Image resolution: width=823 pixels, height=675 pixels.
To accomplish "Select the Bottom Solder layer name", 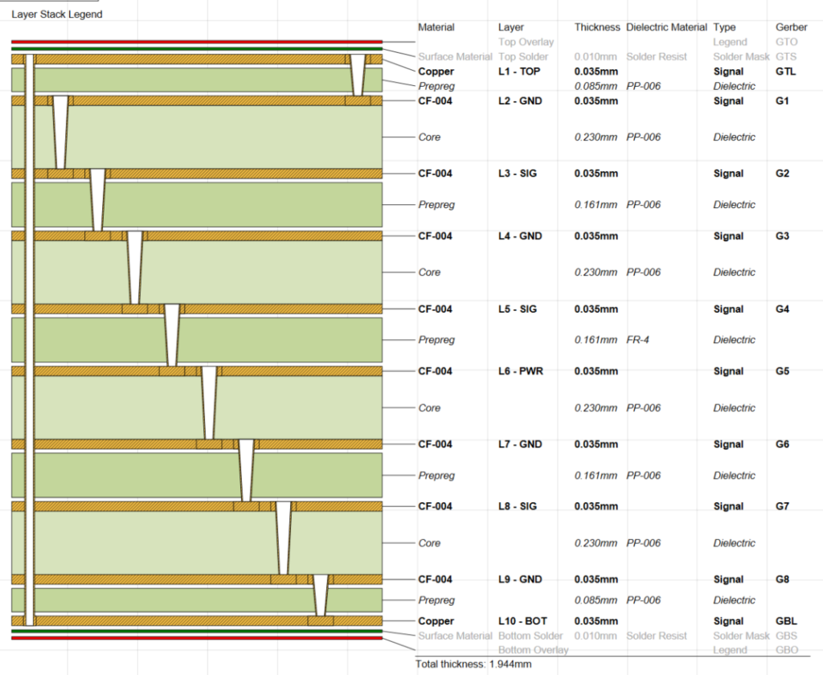I will pos(530,636).
